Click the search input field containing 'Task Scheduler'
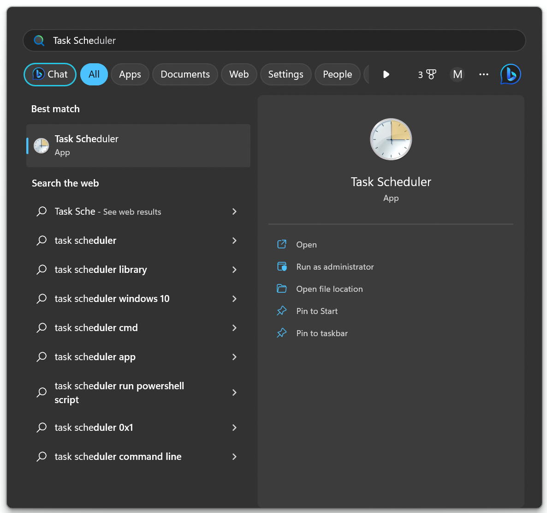 point(274,41)
